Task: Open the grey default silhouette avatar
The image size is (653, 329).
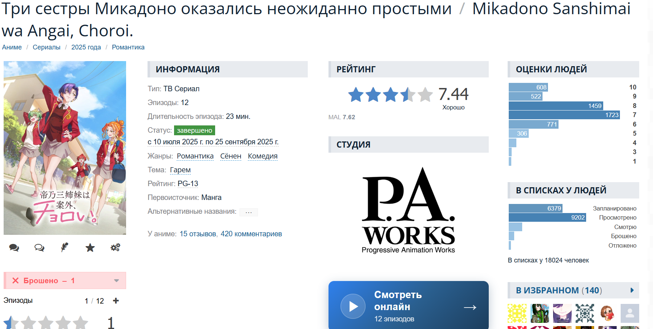Action: tap(630, 313)
